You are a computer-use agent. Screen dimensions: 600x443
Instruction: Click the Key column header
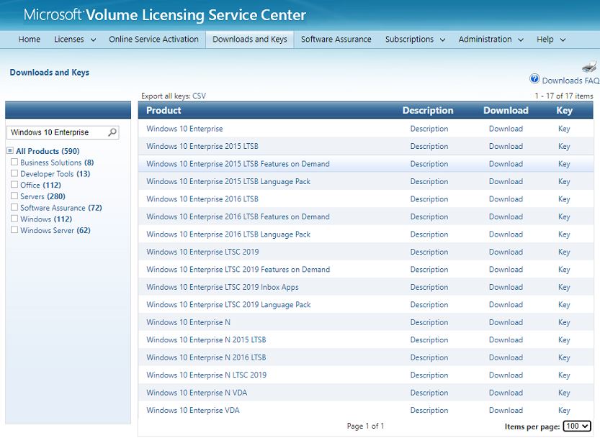[564, 110]
